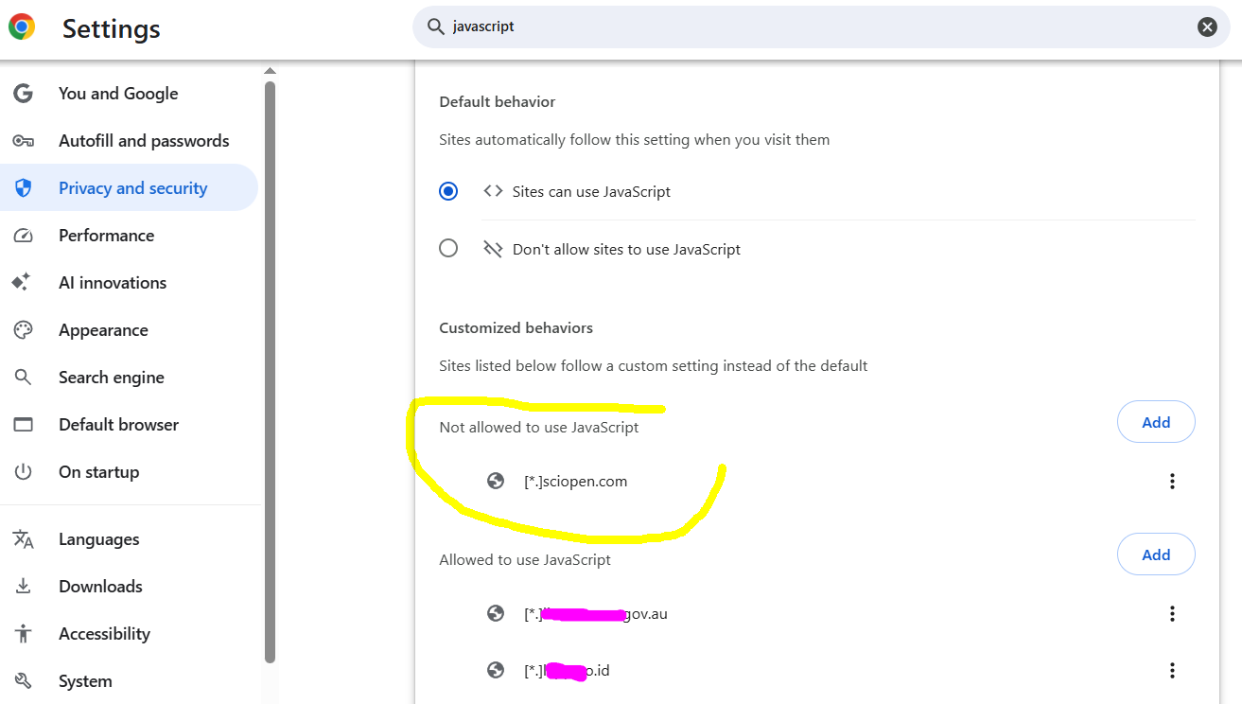
Task: Open more actions menu for gov.au site
Action: (x=1172, y=614)
